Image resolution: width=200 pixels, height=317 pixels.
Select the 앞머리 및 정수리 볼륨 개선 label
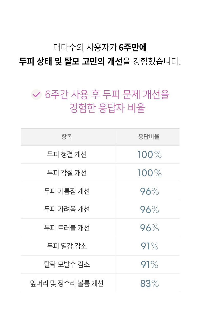point(67,283)
